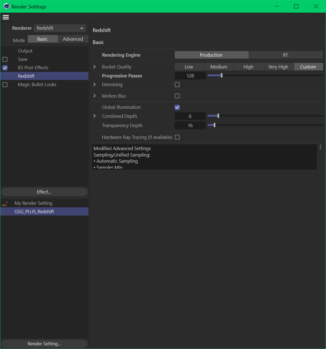The image size is (326, 349).
Task: Minimize the Render Settings window
Action: (277, 6)
